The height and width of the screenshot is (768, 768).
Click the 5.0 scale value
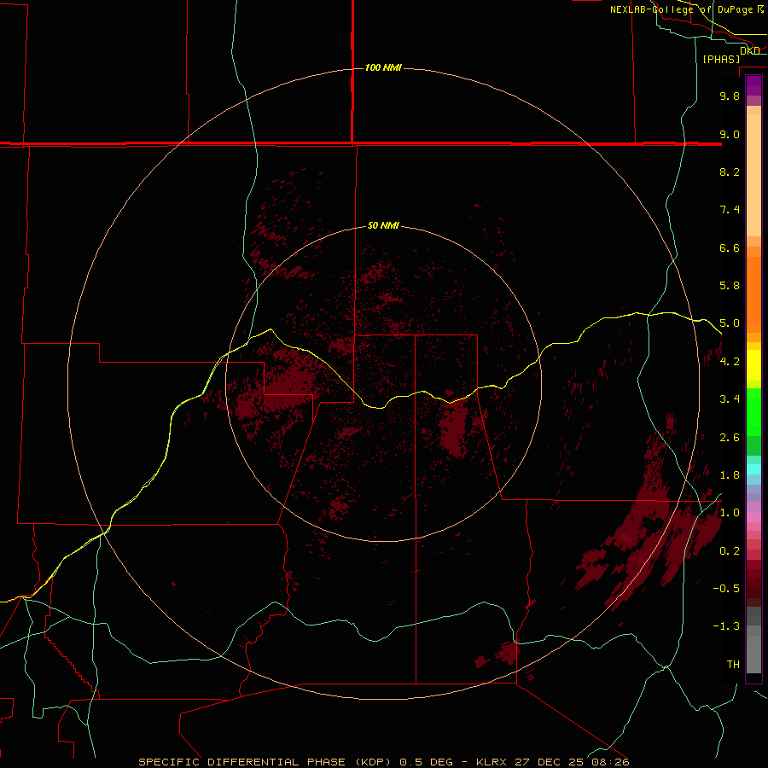(730, 323)
